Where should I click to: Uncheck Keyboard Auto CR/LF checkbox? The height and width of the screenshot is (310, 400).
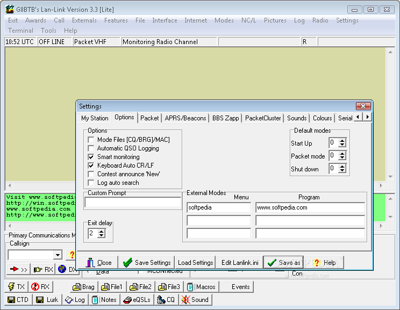point(91,165)
